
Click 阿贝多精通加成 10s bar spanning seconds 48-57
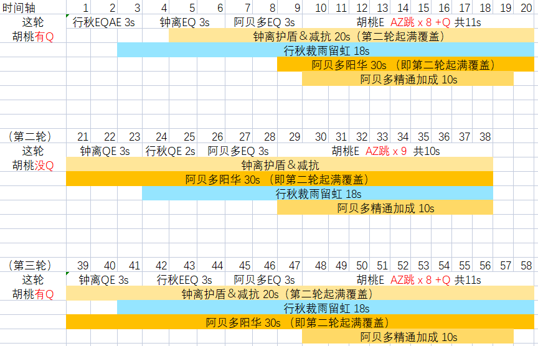pos(408,337)
